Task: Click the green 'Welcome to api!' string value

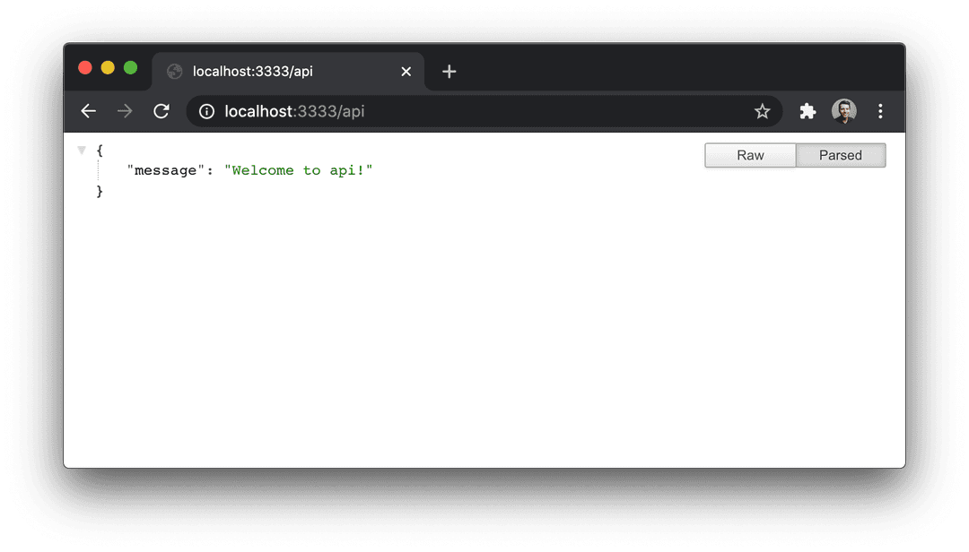Action: [x=299, y=170]
